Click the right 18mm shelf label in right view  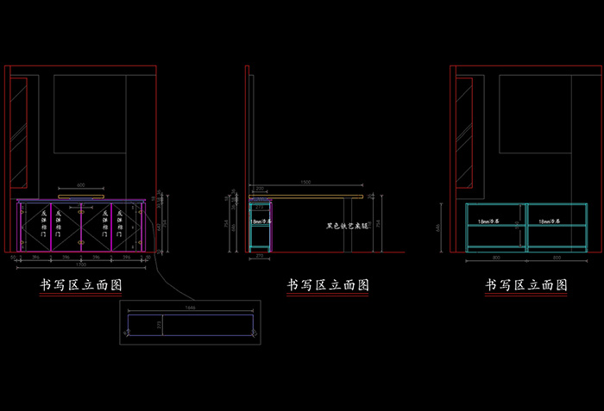point(551,222)
